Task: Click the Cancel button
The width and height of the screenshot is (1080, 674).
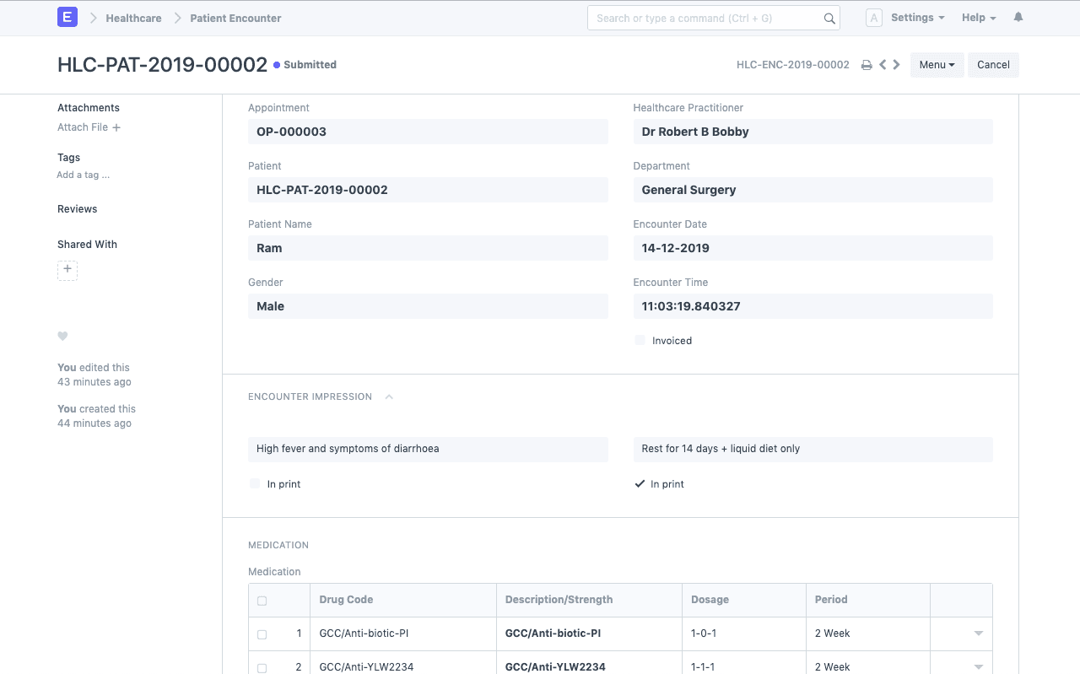Action: [993, 65]
